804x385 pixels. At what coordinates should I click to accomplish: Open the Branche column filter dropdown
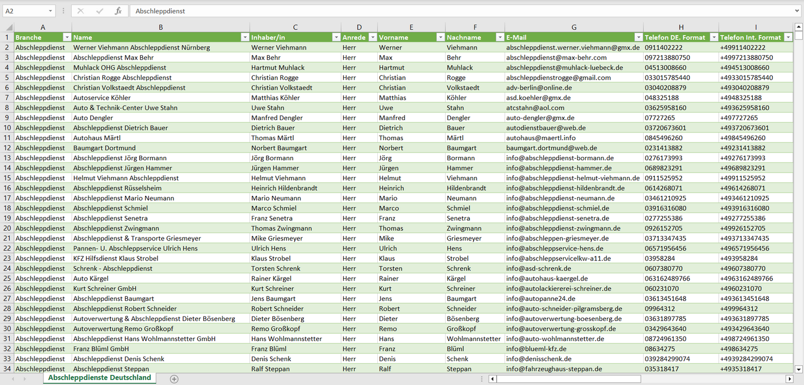coord(67,37)
